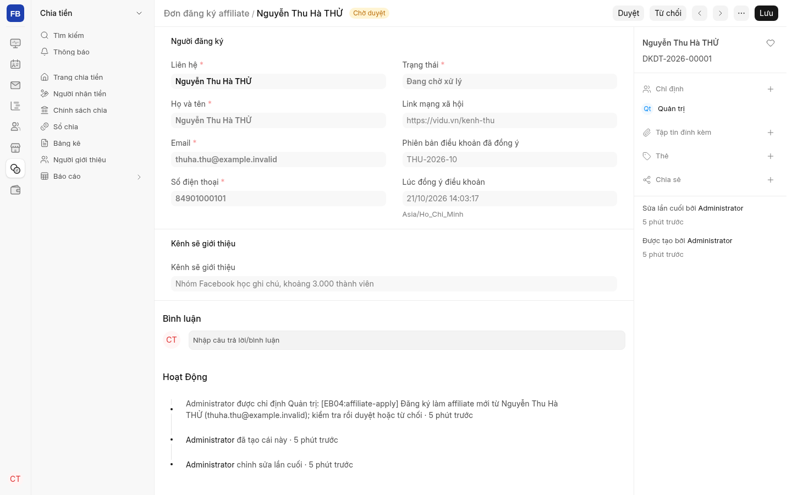Expand the Chia tiền workspace dropdown
792x495 pixels.
tap(139, 13)
